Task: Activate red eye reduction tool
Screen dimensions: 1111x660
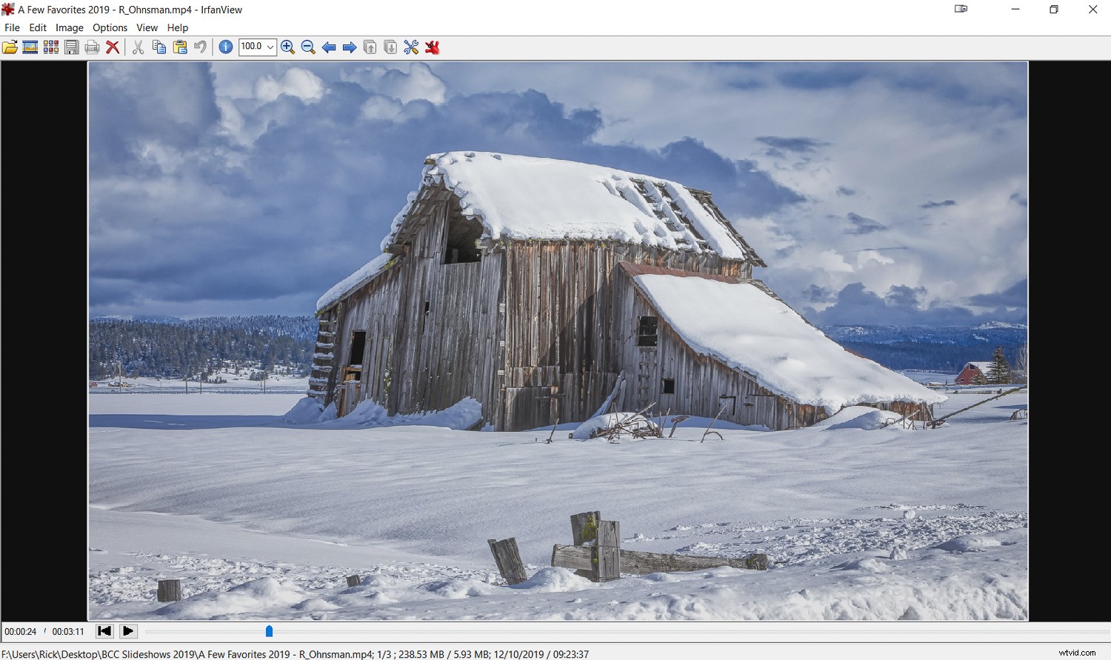Action: click(433, 47)
